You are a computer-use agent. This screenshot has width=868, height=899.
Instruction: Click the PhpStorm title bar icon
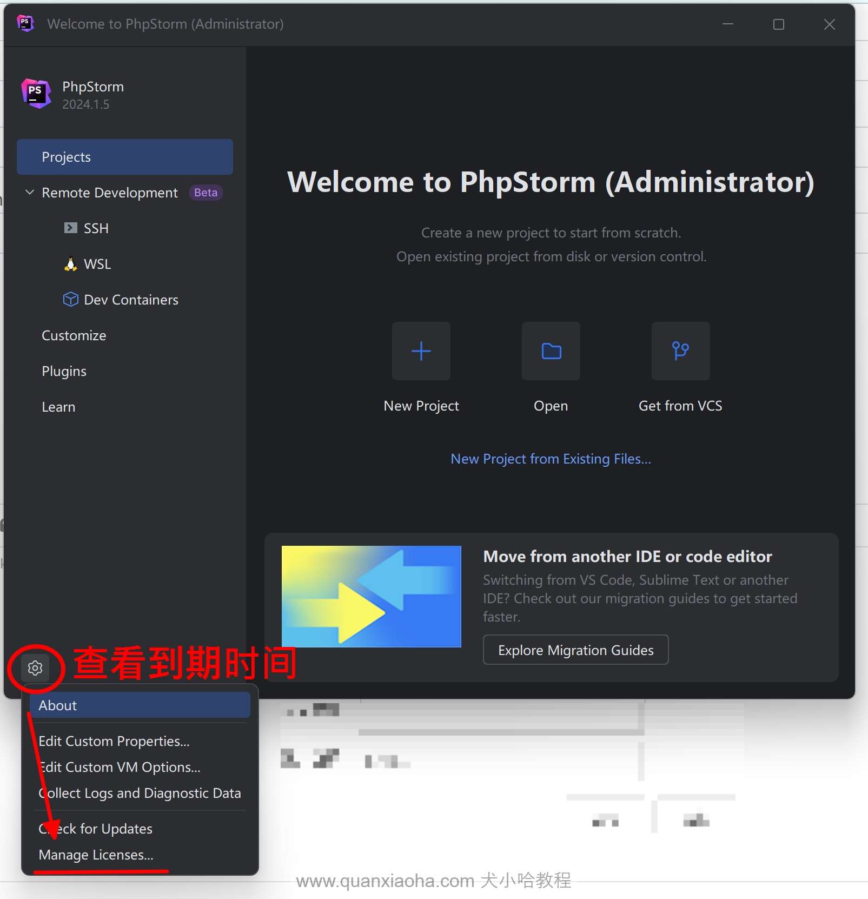(25, 23)
